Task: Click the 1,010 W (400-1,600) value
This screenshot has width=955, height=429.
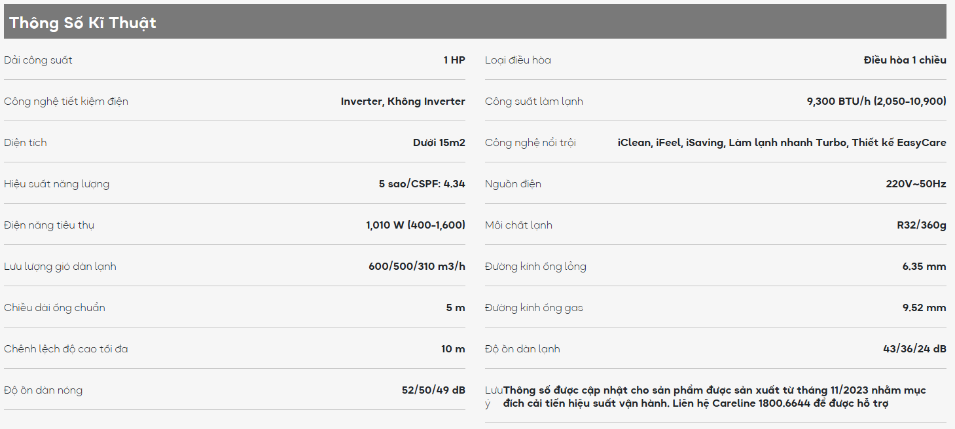Action: (x=416, y=225)
